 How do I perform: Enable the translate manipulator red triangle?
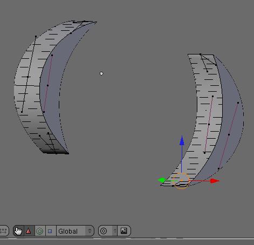pyautogui.click(x=29, y=231)
